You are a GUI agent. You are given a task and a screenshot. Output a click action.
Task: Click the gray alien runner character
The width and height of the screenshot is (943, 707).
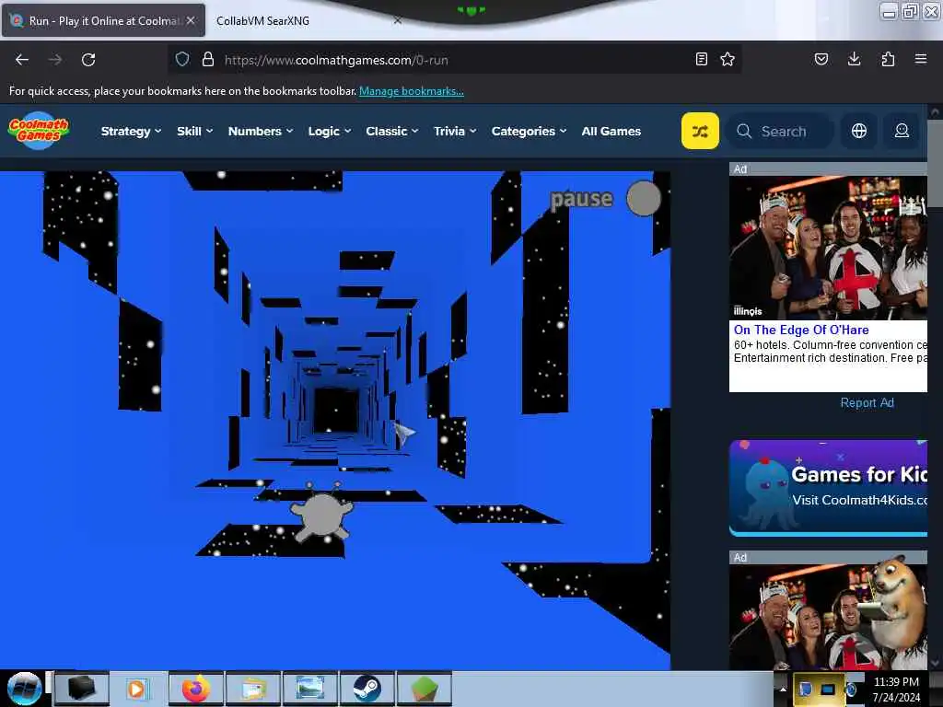click(321, 513)
